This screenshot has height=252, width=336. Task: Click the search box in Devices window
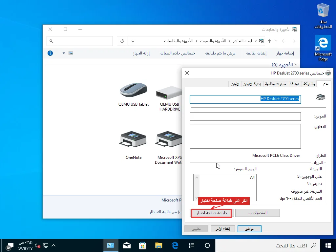click(x=80, y=41)
